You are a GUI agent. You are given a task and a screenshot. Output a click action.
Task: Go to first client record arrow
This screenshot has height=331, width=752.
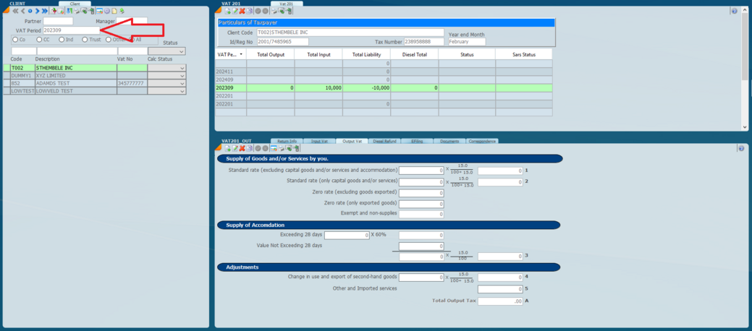point(15,12)
